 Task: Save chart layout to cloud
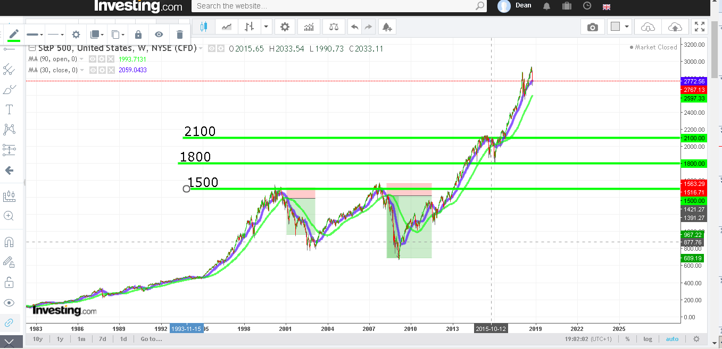(x=674, y=27)
